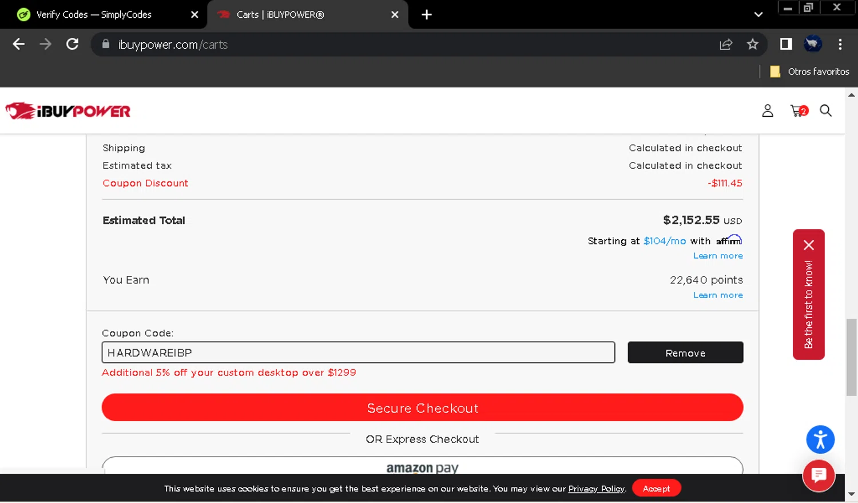Click the page vertical scrollbar thumb
The width and height of the screenshot is (858, 503).
pyautogui.click(x=852, y=357)
